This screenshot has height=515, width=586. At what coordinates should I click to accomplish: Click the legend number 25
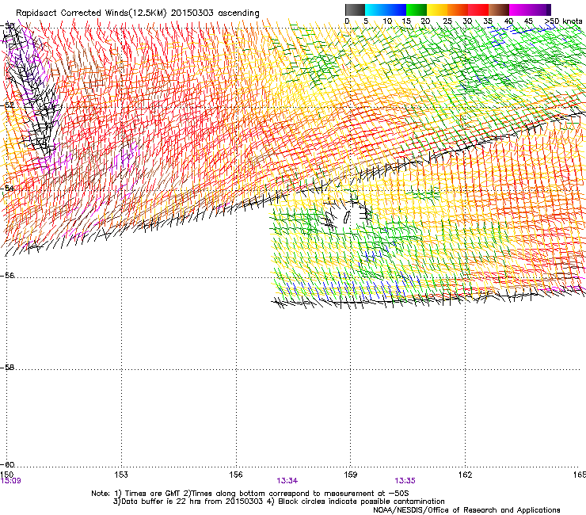coord(447,21)
